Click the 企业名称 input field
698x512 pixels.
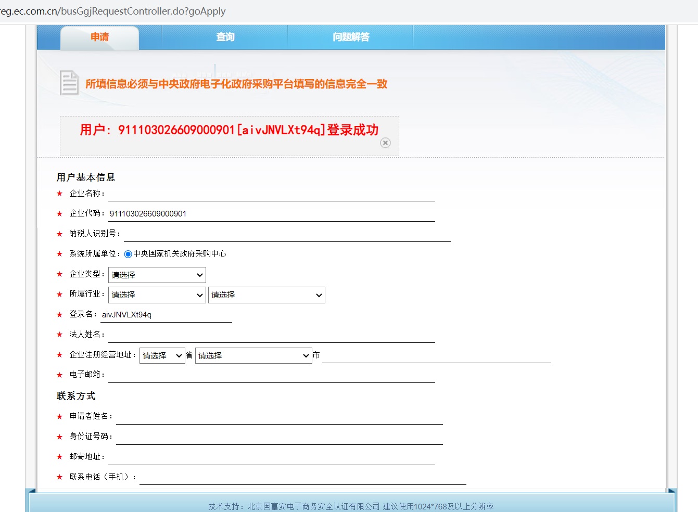click(271, 194)
